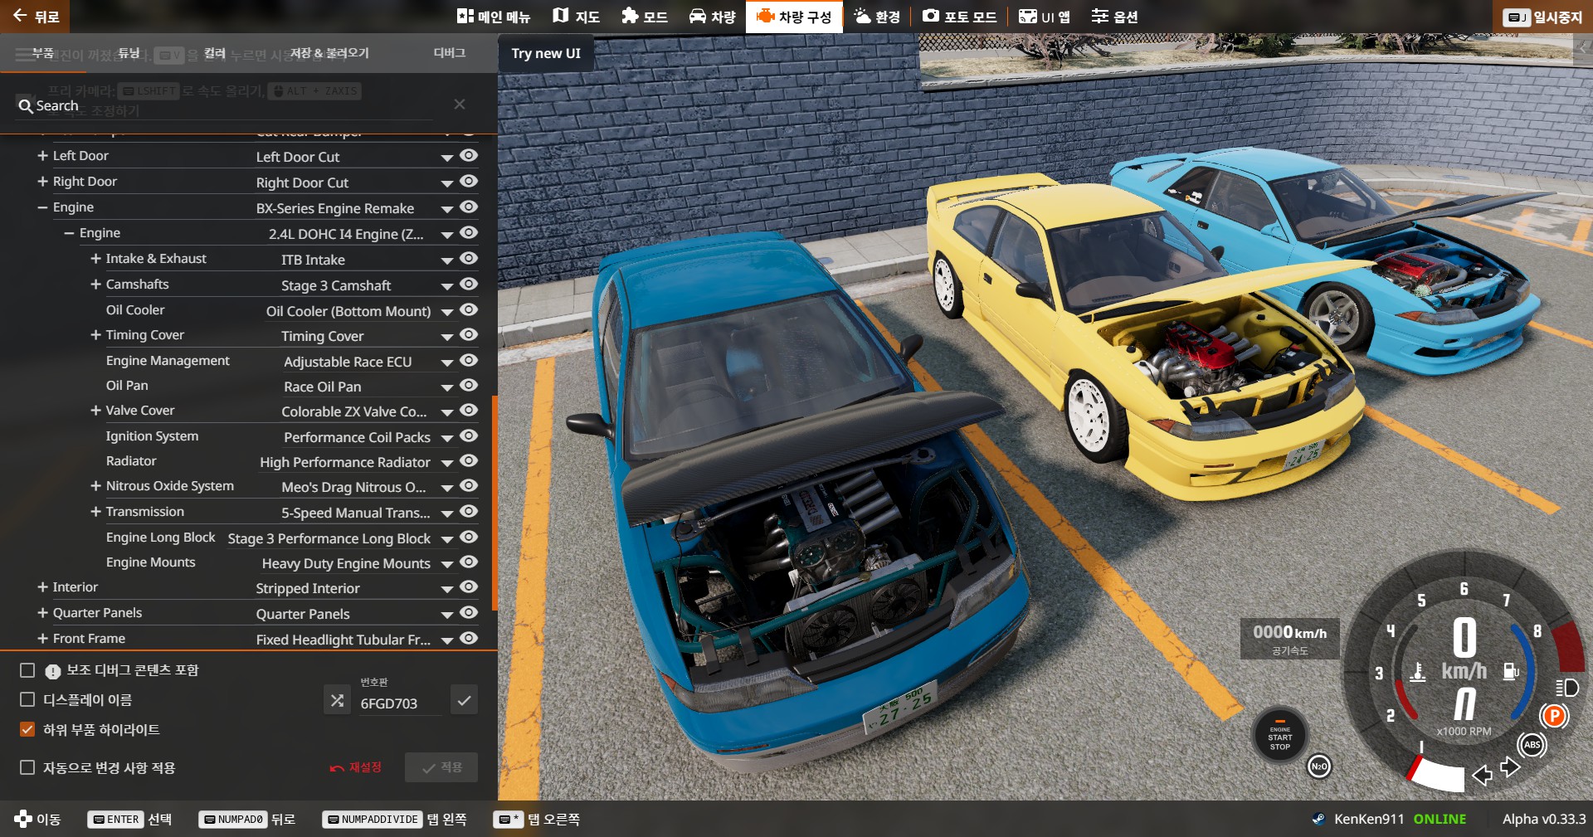Open the 메인 메뉴 main menu
This screenshot has height=837, width=1593.
click(494, 17)
